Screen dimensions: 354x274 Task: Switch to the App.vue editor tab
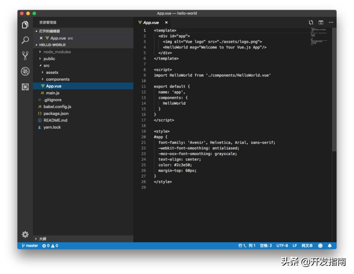pyautogui.click(x=150, y=22)
